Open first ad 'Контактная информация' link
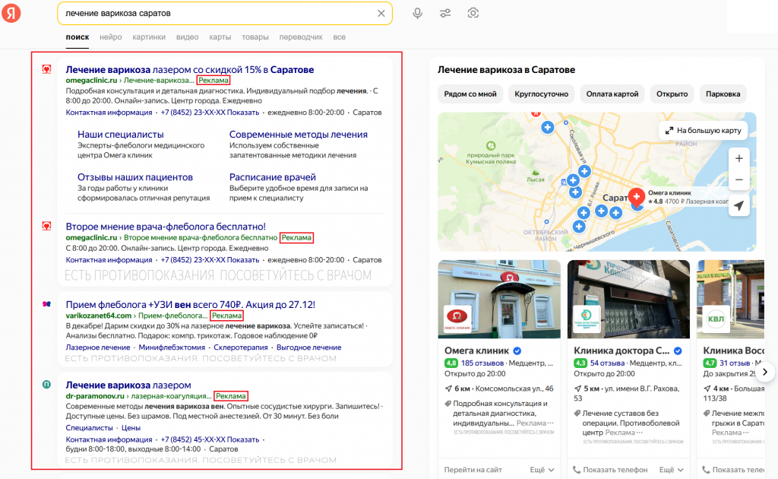Image resolution: width=778 pixels, height=479 pixels. (109, 113)
